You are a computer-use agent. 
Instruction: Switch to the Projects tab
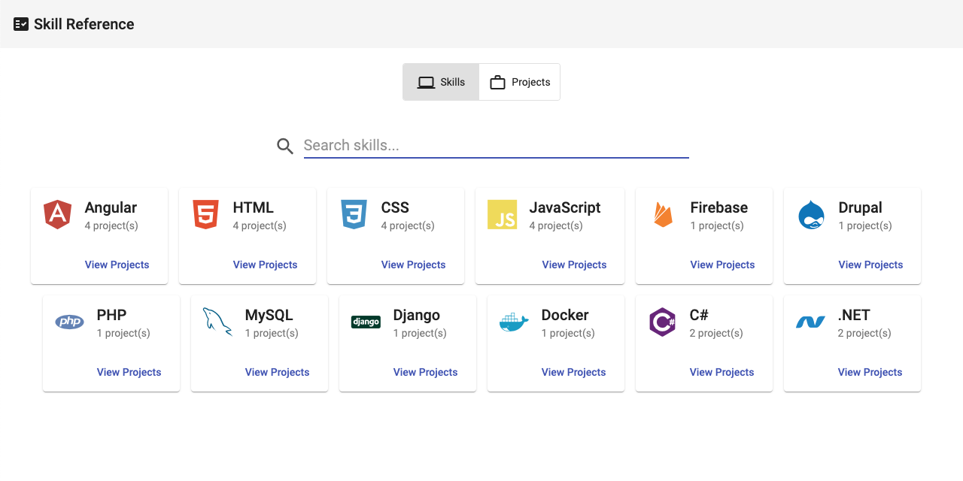pos(519,81)
